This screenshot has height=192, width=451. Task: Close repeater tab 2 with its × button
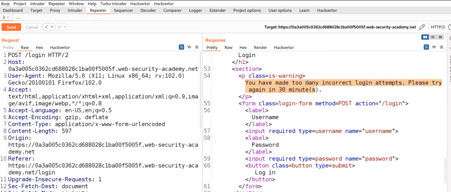tap(7, 17)
